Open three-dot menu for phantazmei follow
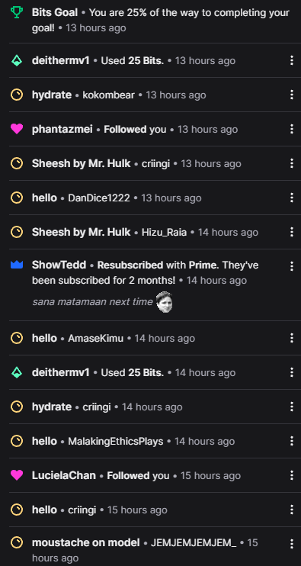The height and width of the screenshot is (566, 301). (x=292, y=129)
